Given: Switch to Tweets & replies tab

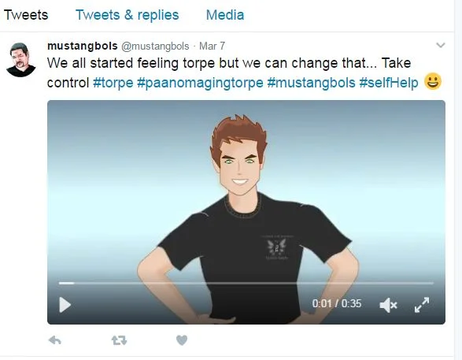Looking at the screenshot, I should (127, 15).
